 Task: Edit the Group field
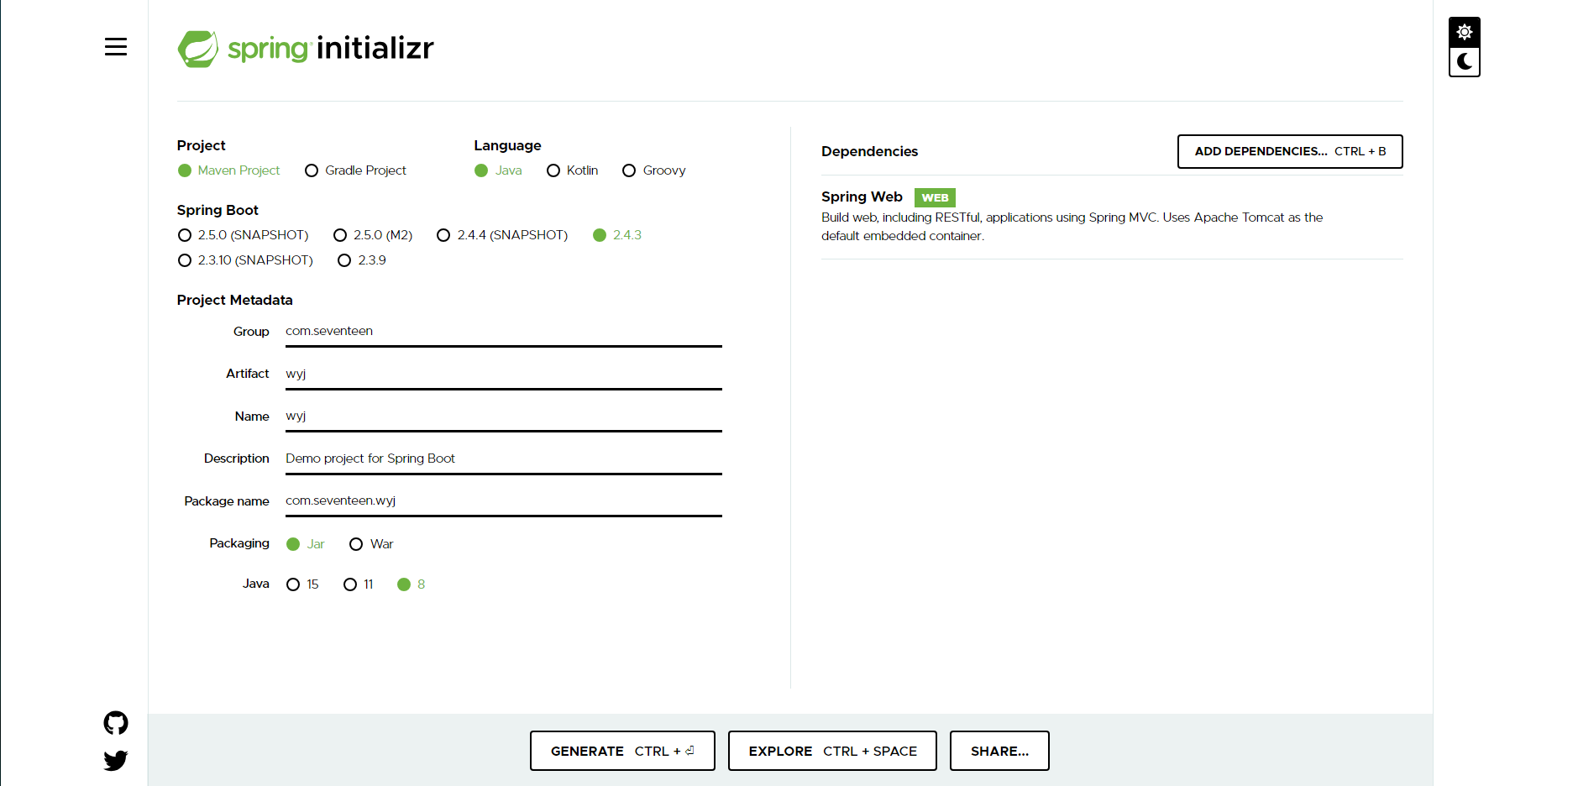click(x=504, y=332)
